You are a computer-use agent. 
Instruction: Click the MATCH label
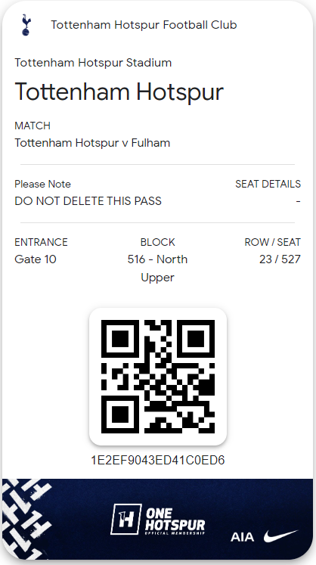(x=33, y=126)
